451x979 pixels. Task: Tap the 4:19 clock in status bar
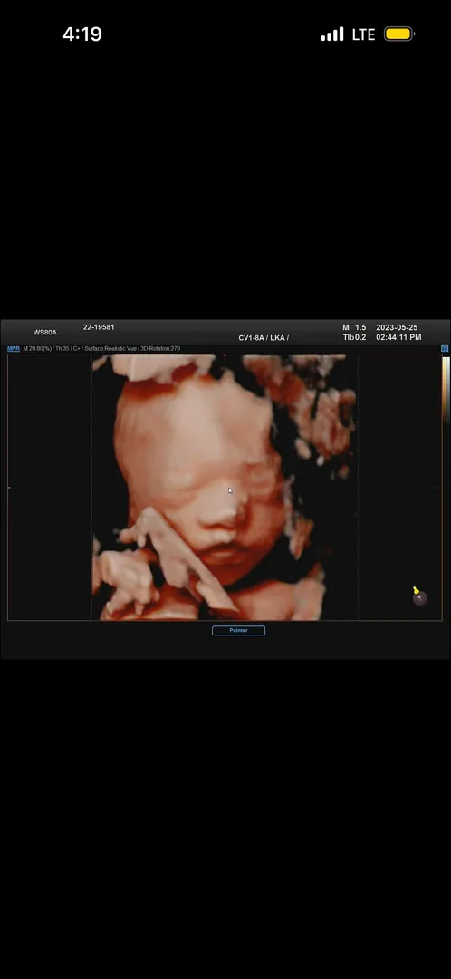pyautogui.click(x=82, y=34)
